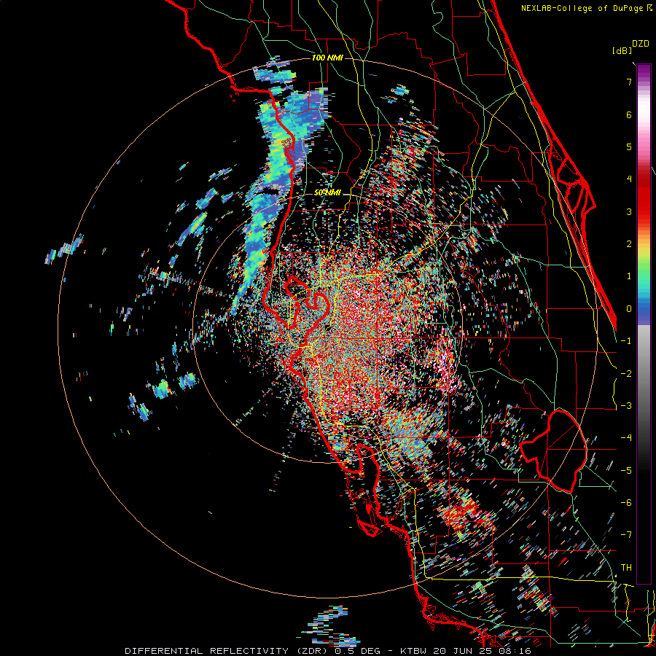The image size is (656, 656).
Task: Click the 7 dB tick label on scale
Action: point(629,82)
